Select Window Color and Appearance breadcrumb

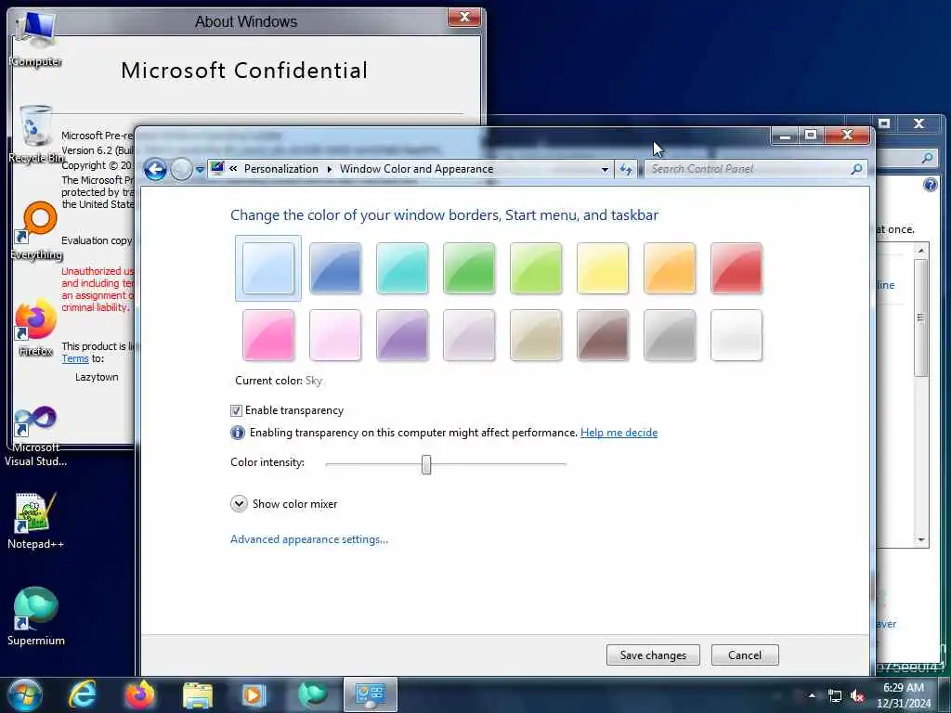click(416, 169)
